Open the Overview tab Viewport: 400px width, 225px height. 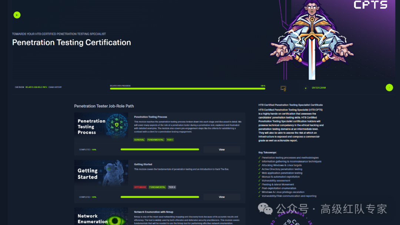pos(19,87)
